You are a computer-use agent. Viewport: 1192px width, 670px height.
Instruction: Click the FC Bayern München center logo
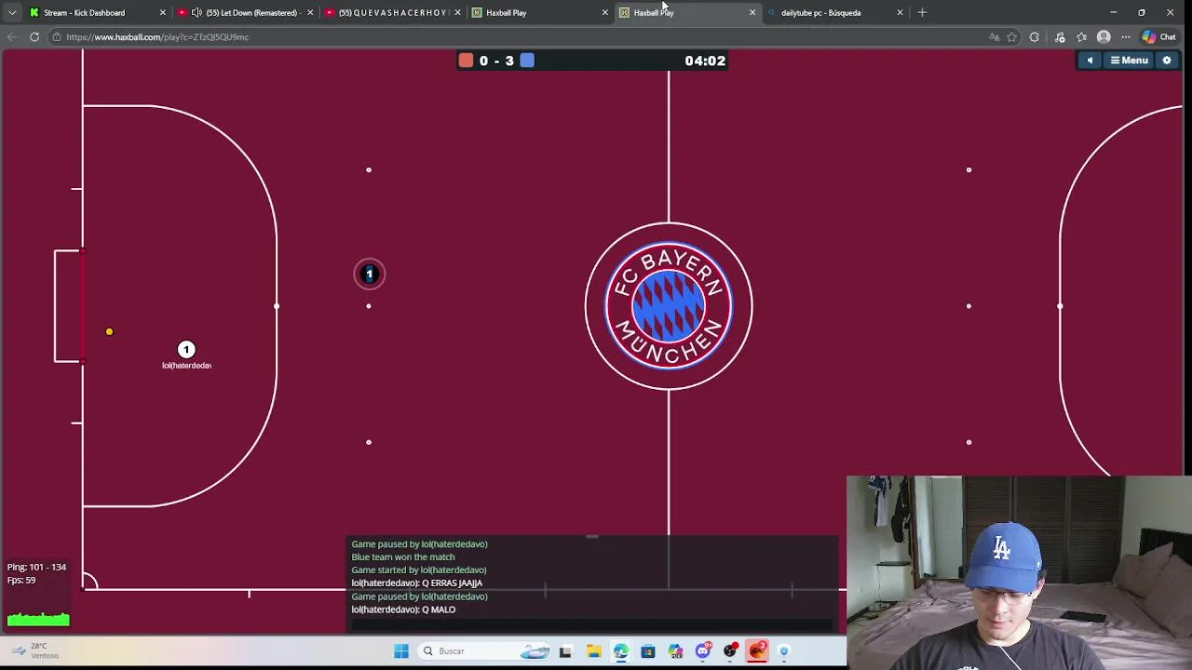pos(669,305)
